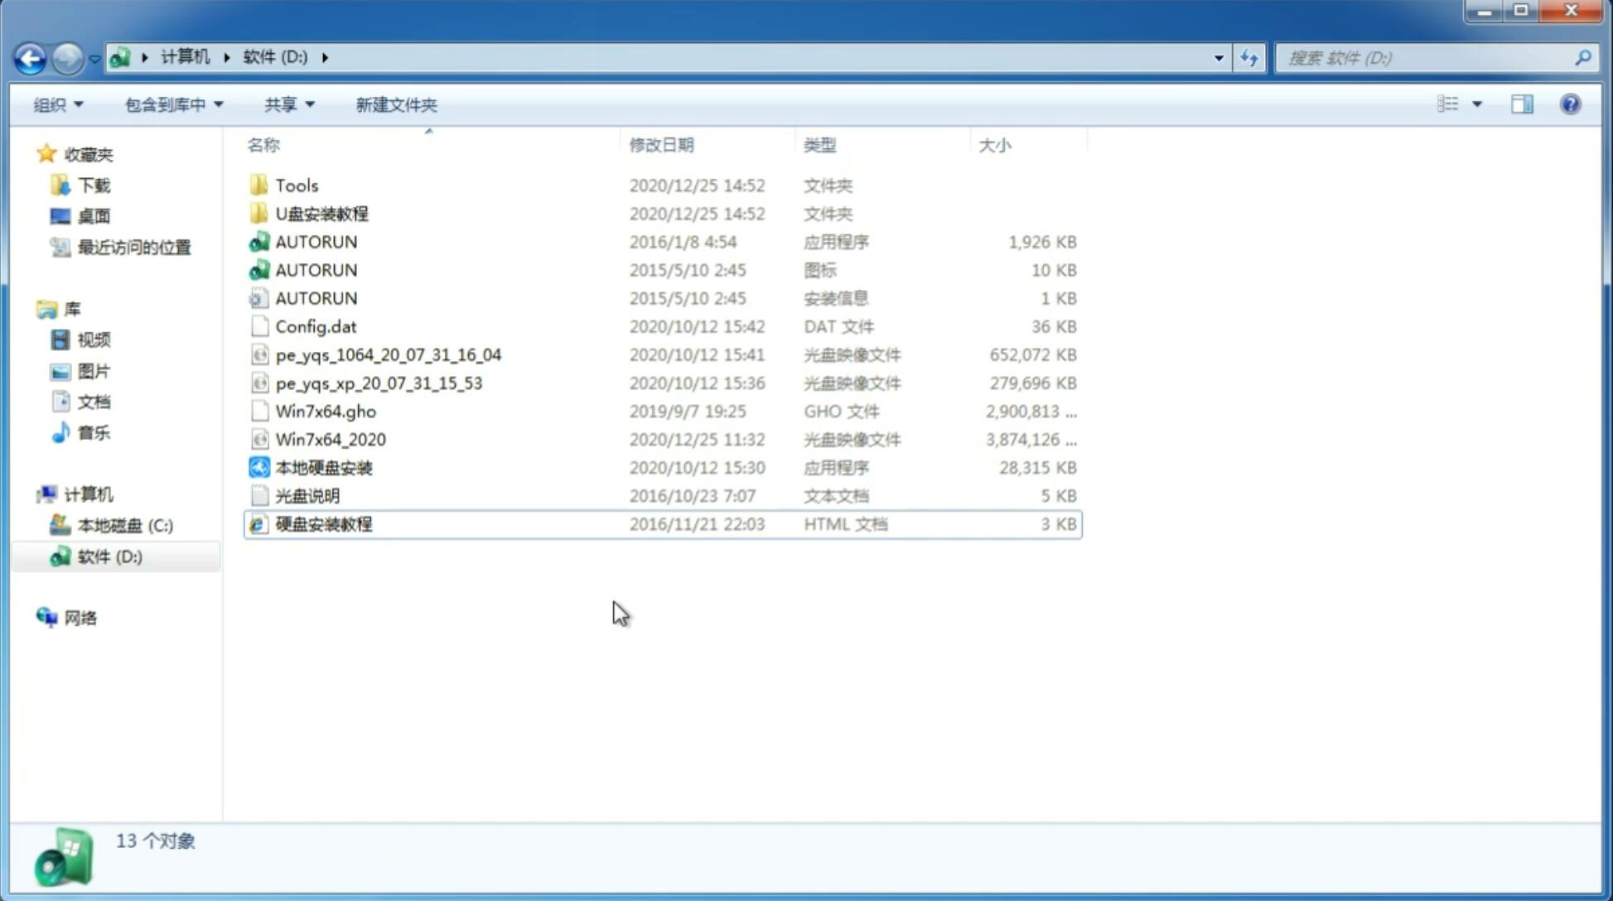The image size is (1613, 901).
Task: Open Win7x64_2020 disc image file
Action: (x=329, y=440)
